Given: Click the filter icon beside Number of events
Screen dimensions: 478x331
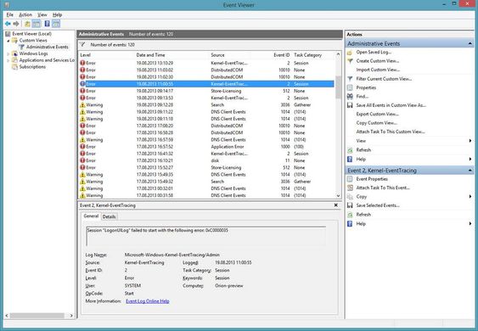Looking at the screenshot, I should point(82,44).
